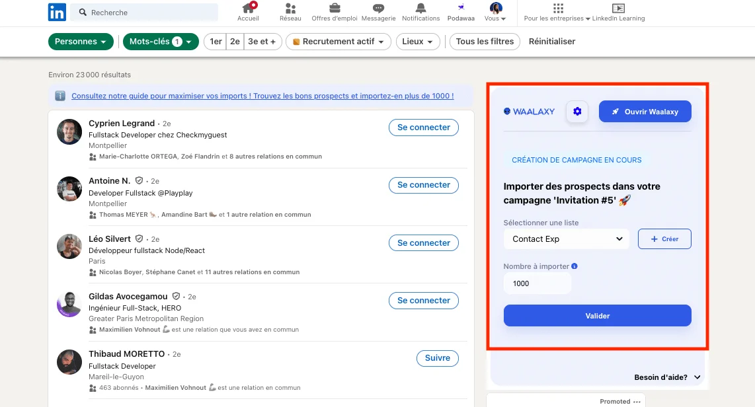Screen dimensions: 755x407
Task: Click Valider to confirm import
Action: (x=598, y=316)
